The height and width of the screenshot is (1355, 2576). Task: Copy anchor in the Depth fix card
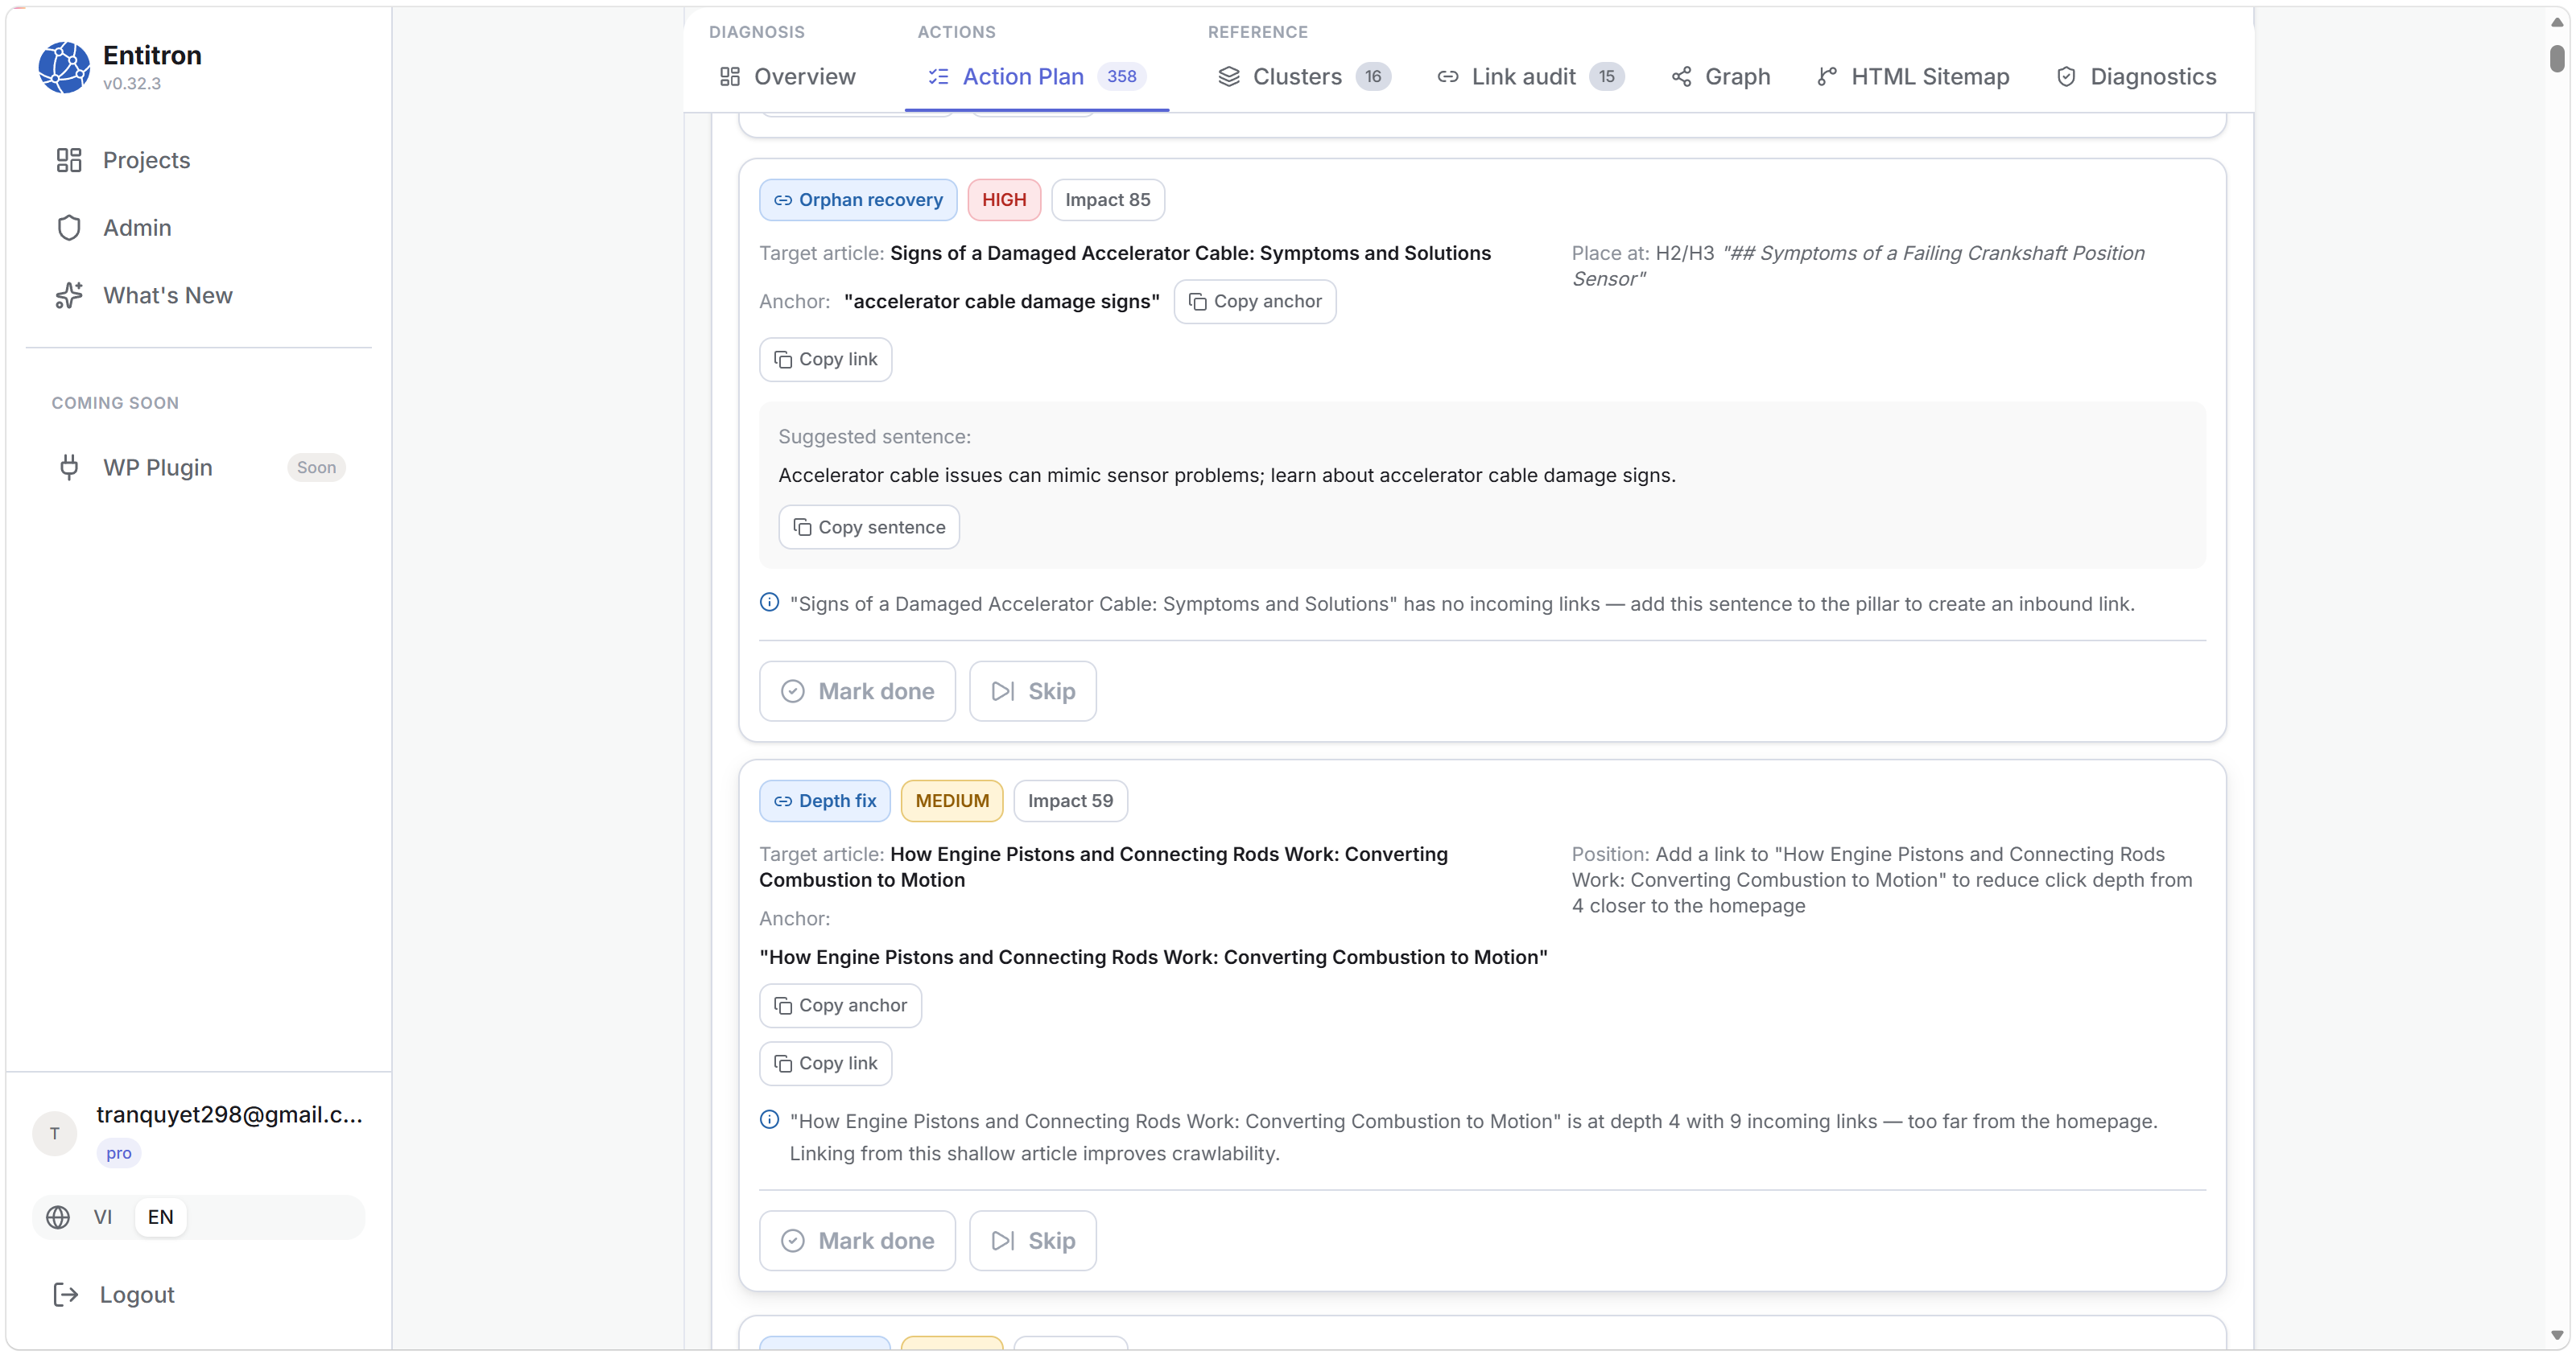click(x=841, y=1007)
